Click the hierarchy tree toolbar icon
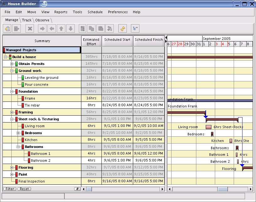 110,29
